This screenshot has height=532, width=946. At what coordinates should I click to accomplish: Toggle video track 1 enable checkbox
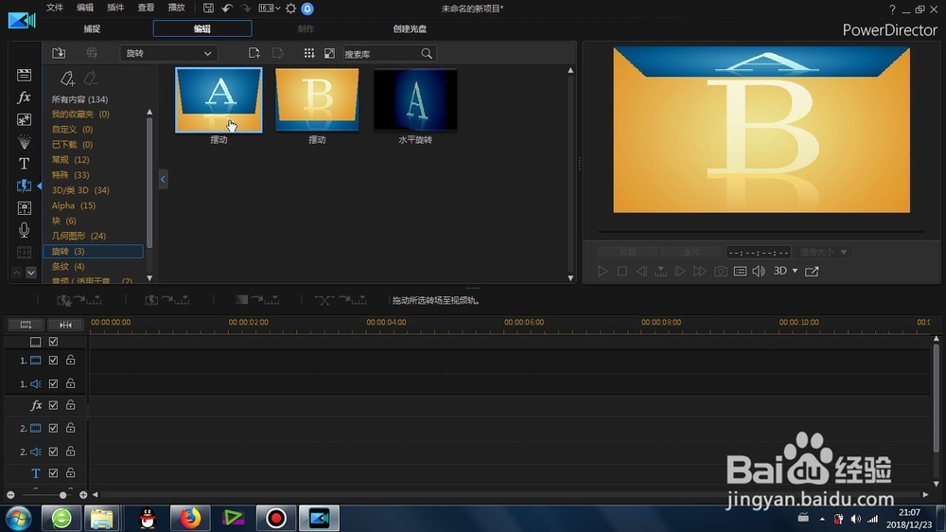pos(53,361)
